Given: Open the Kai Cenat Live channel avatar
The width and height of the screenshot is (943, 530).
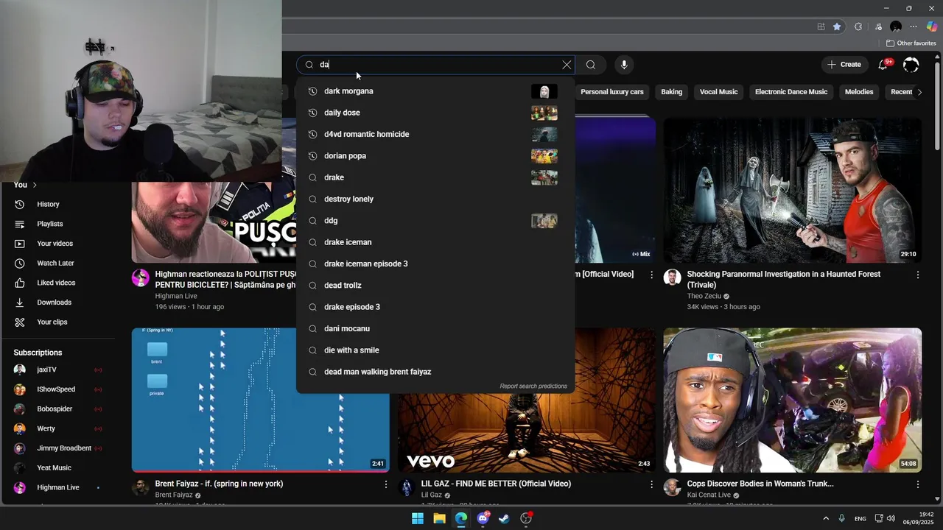Looking at the screenshot, I should tap(672, 487).
